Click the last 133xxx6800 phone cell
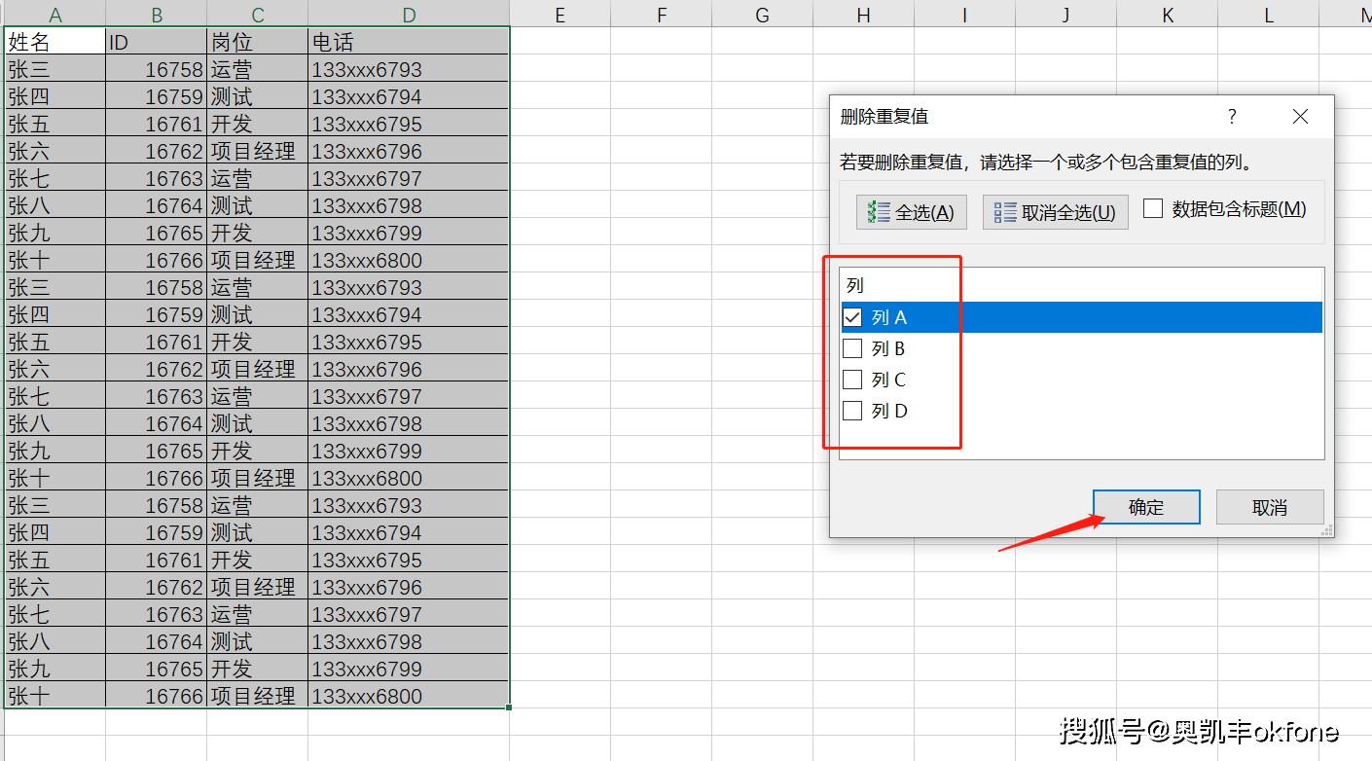The width and height of the screenshot is (1372, 761). [409, 696]
